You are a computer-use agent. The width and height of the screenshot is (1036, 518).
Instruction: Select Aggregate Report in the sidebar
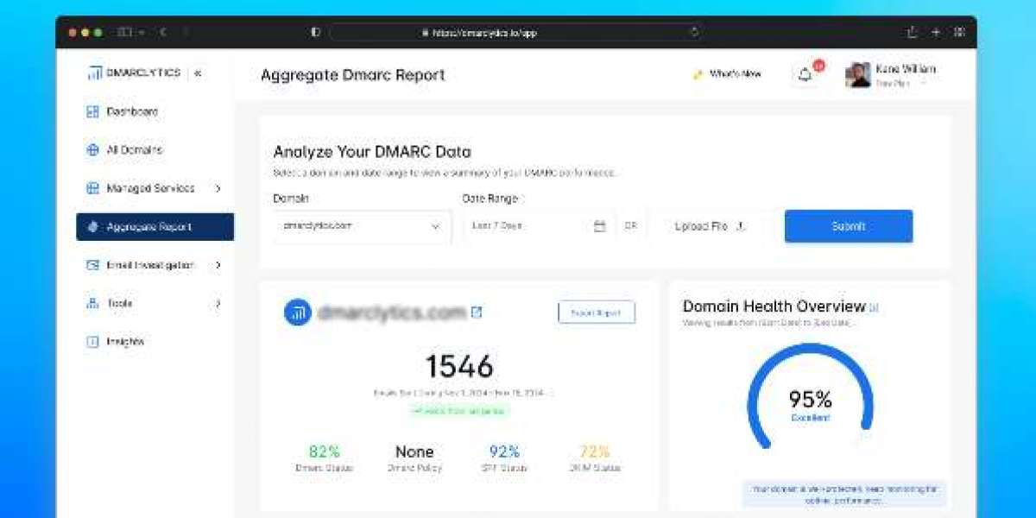[155, 227]
